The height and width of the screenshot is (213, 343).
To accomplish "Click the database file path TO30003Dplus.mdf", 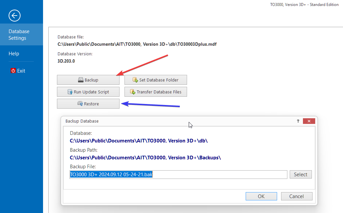I will 137,44.
